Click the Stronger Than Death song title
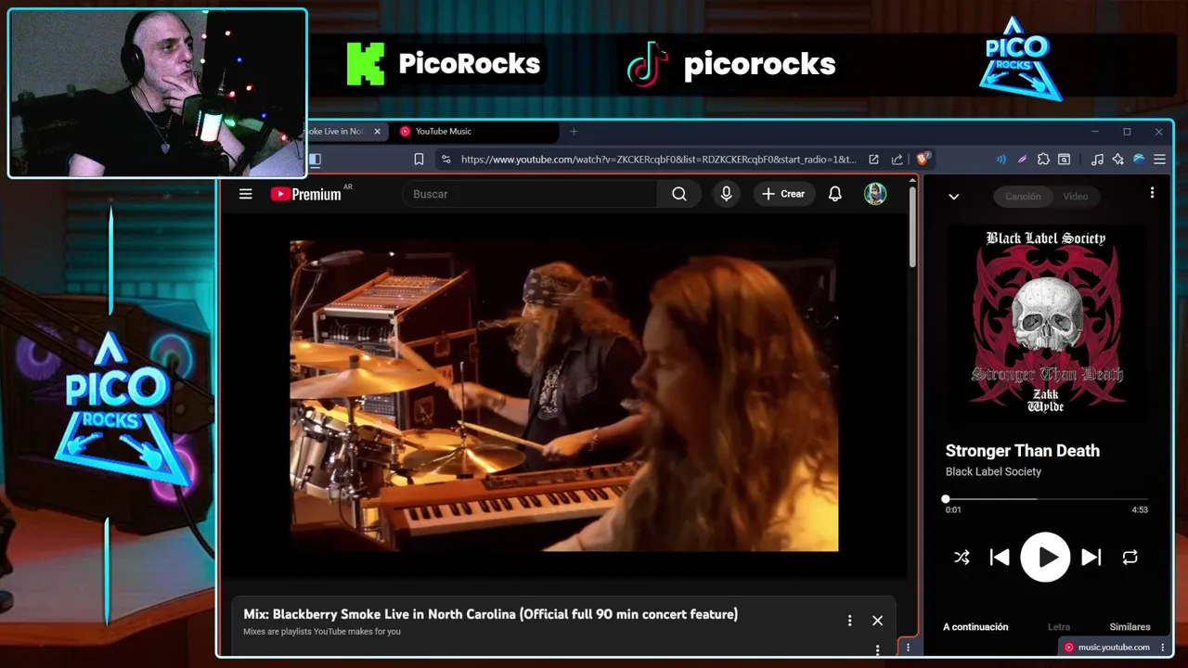The image size is (1188, 668). point(1023,451)
